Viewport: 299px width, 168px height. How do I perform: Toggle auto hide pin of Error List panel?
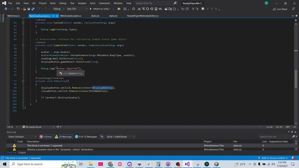(x=292, y=132)
